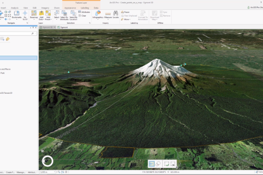Image resolution: width=263 pixels, height=175 pixels.
Task: Open the Edit ribbon tab
Action: click(x=35, y=8)
